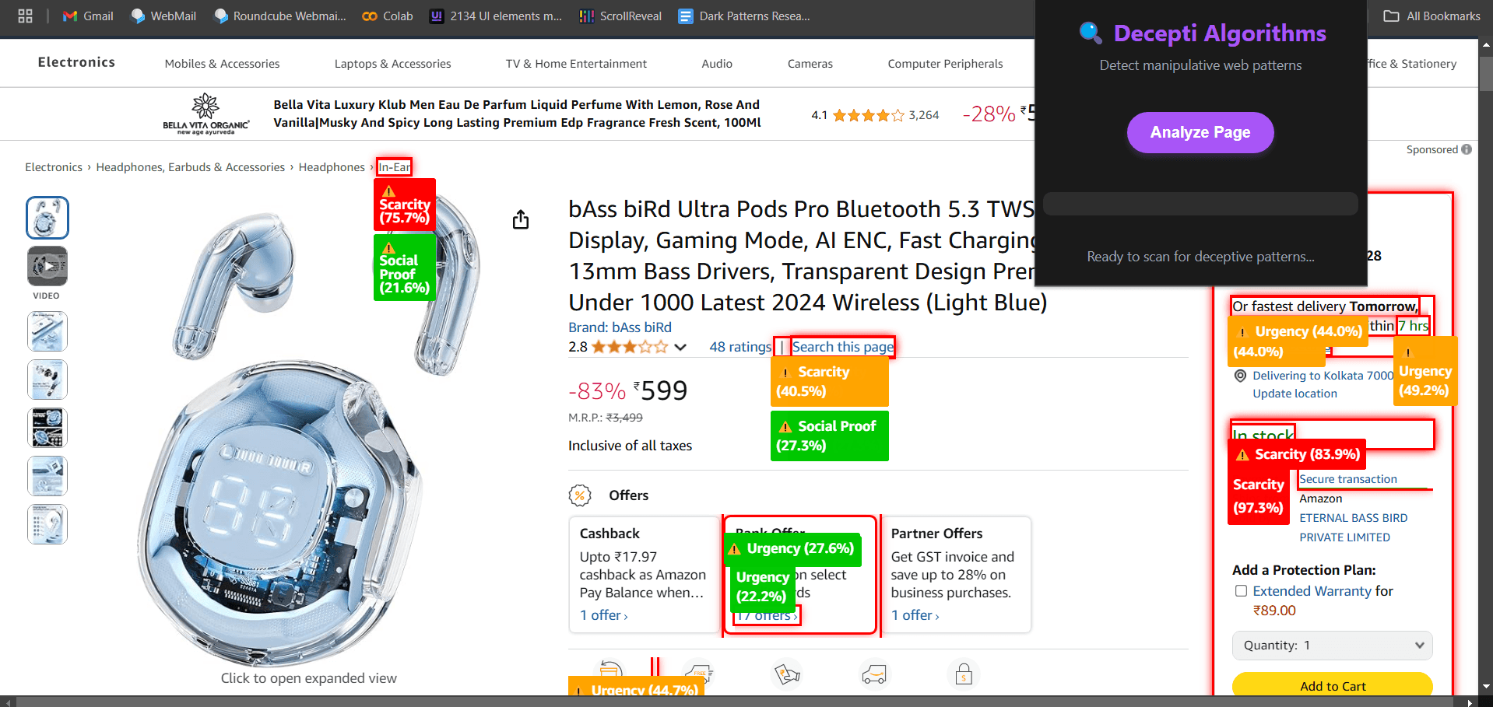Click the share icon beside product image

(521, 220)
